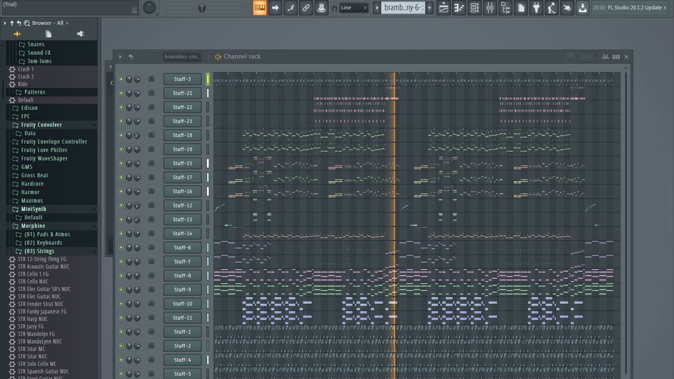This screenshot has width=674, height=379.
Task: Click the download content library icon
Action: tap(582, 7)
